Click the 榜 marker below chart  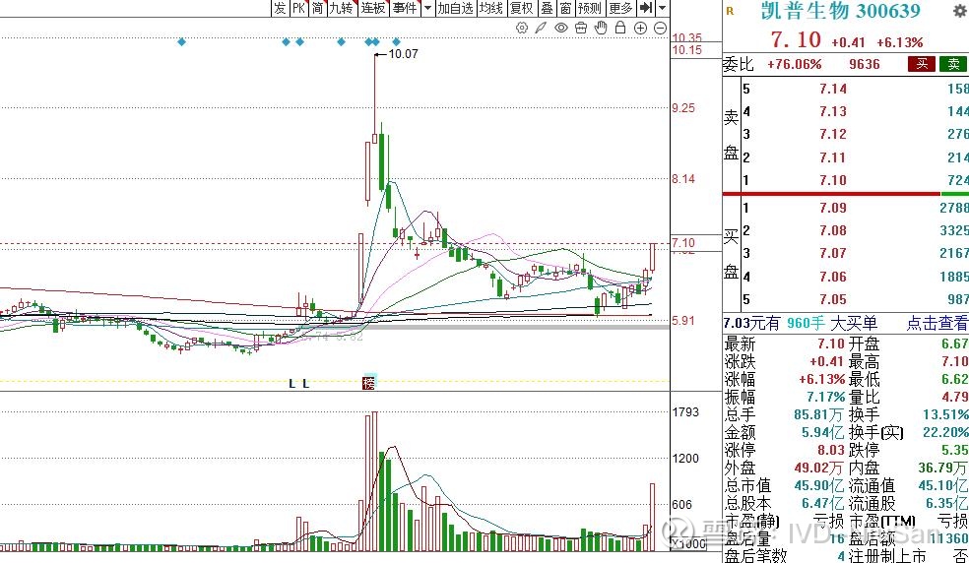pyautogui.click(x=368, y=383)
